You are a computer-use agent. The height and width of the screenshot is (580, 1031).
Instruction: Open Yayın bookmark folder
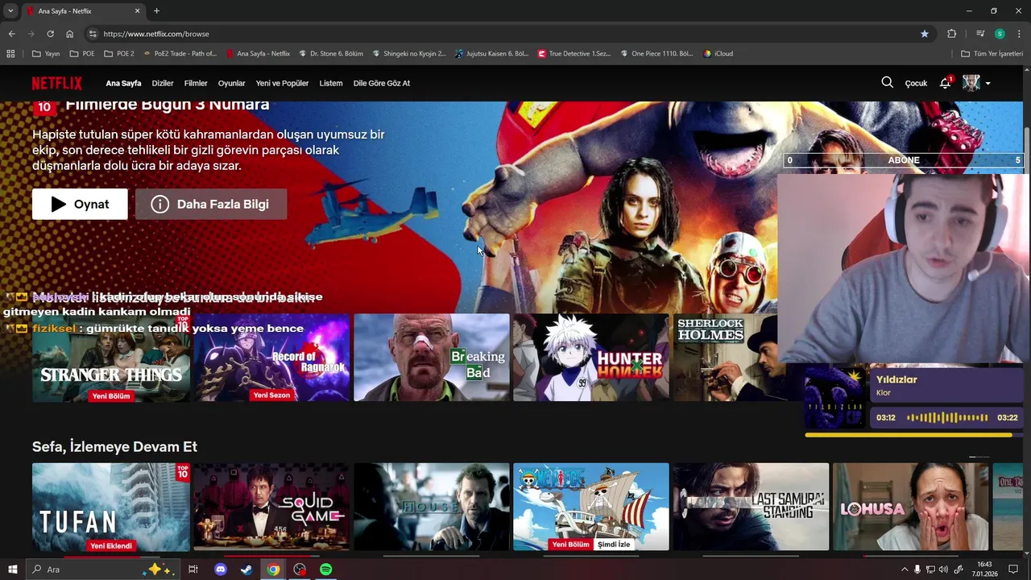(x=46, y=54)
